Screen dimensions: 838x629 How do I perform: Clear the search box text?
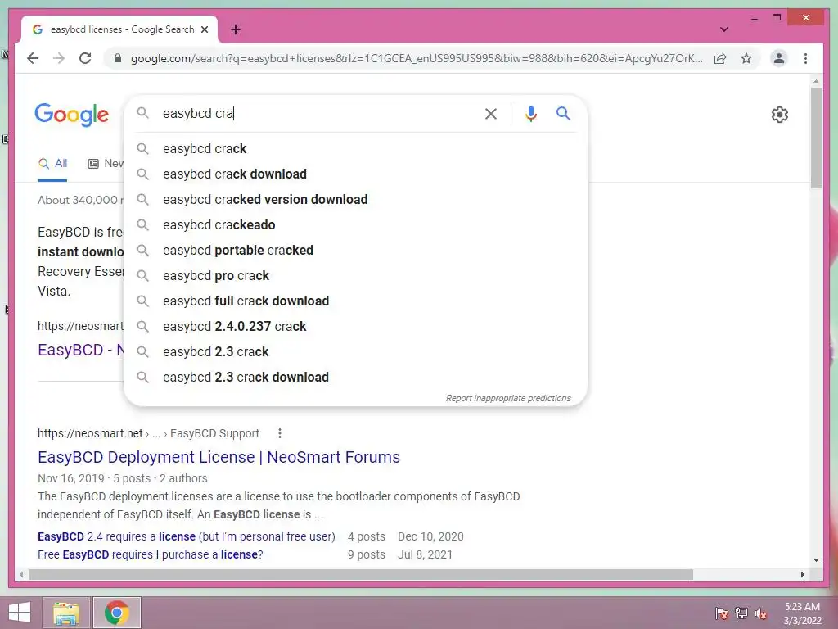491,113
